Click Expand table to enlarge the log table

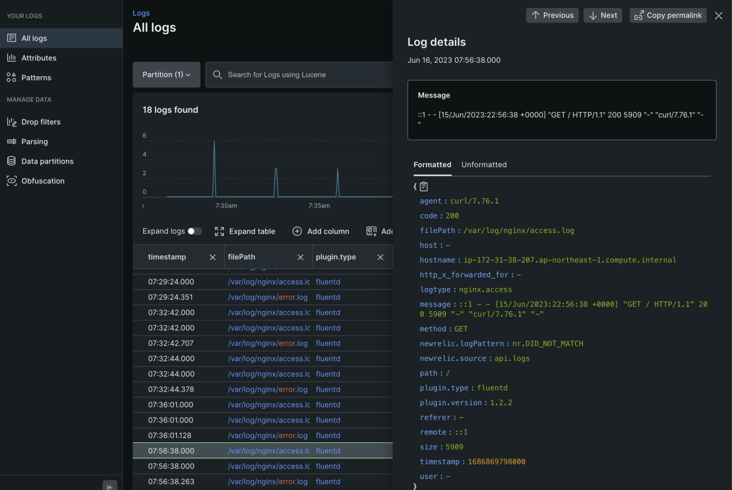coord(245,231)
